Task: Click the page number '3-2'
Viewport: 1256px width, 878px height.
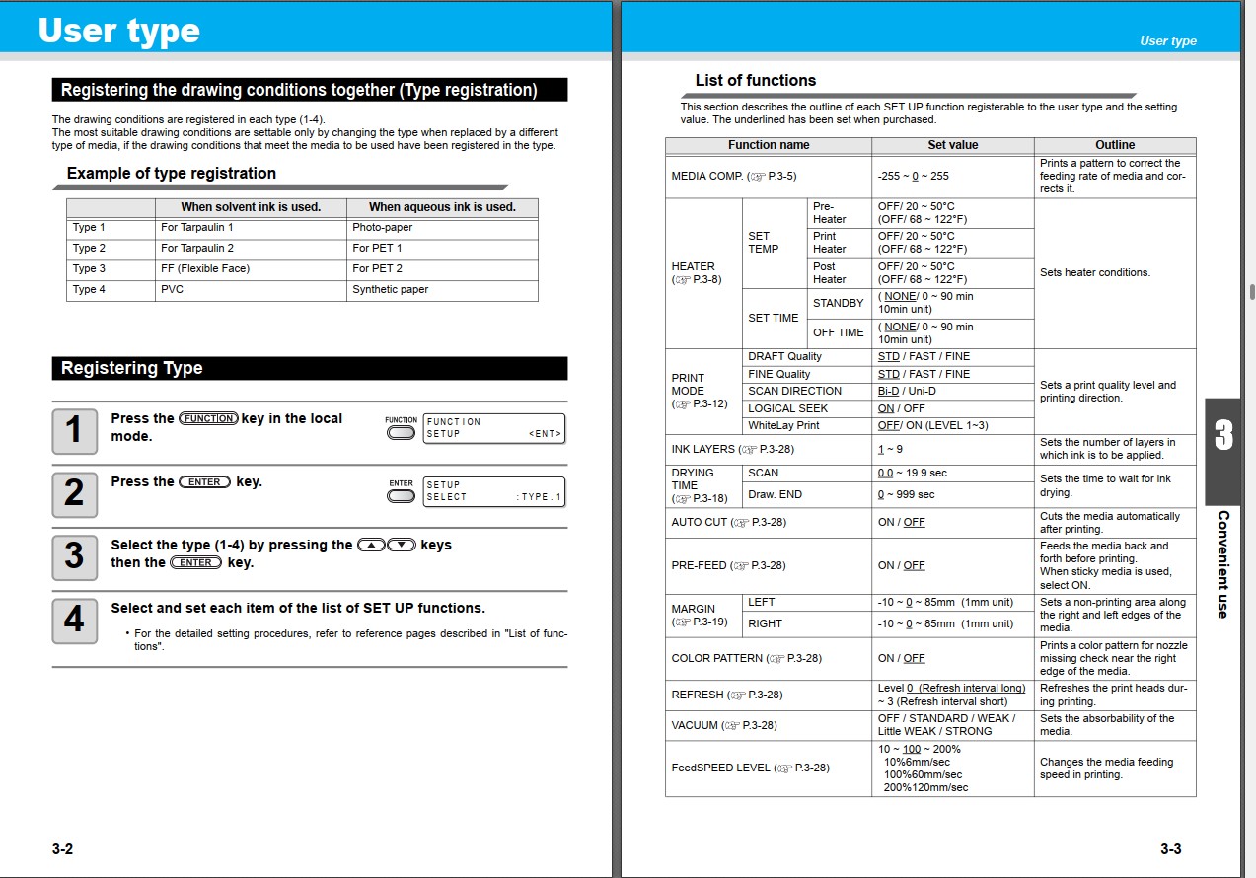Action: coord(63,849)
